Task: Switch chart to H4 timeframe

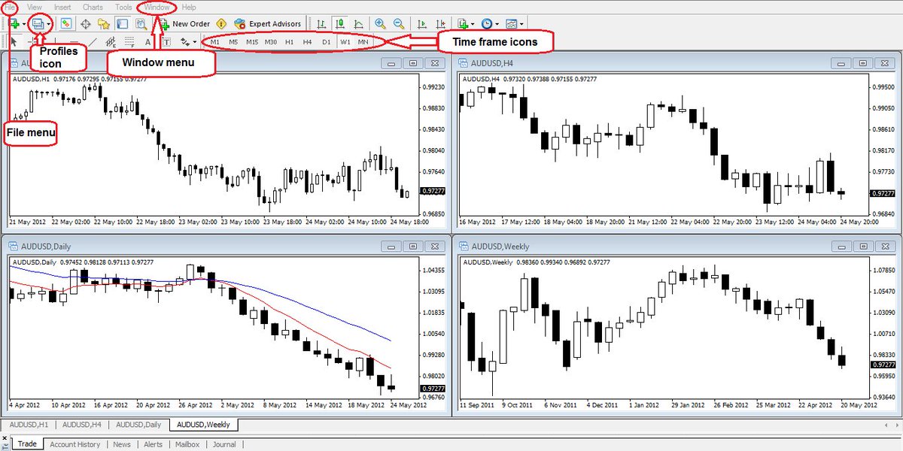Action: (x=307, y=42)
